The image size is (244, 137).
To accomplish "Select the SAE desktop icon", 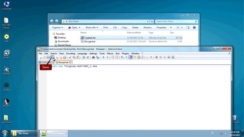I will point(6,38).
